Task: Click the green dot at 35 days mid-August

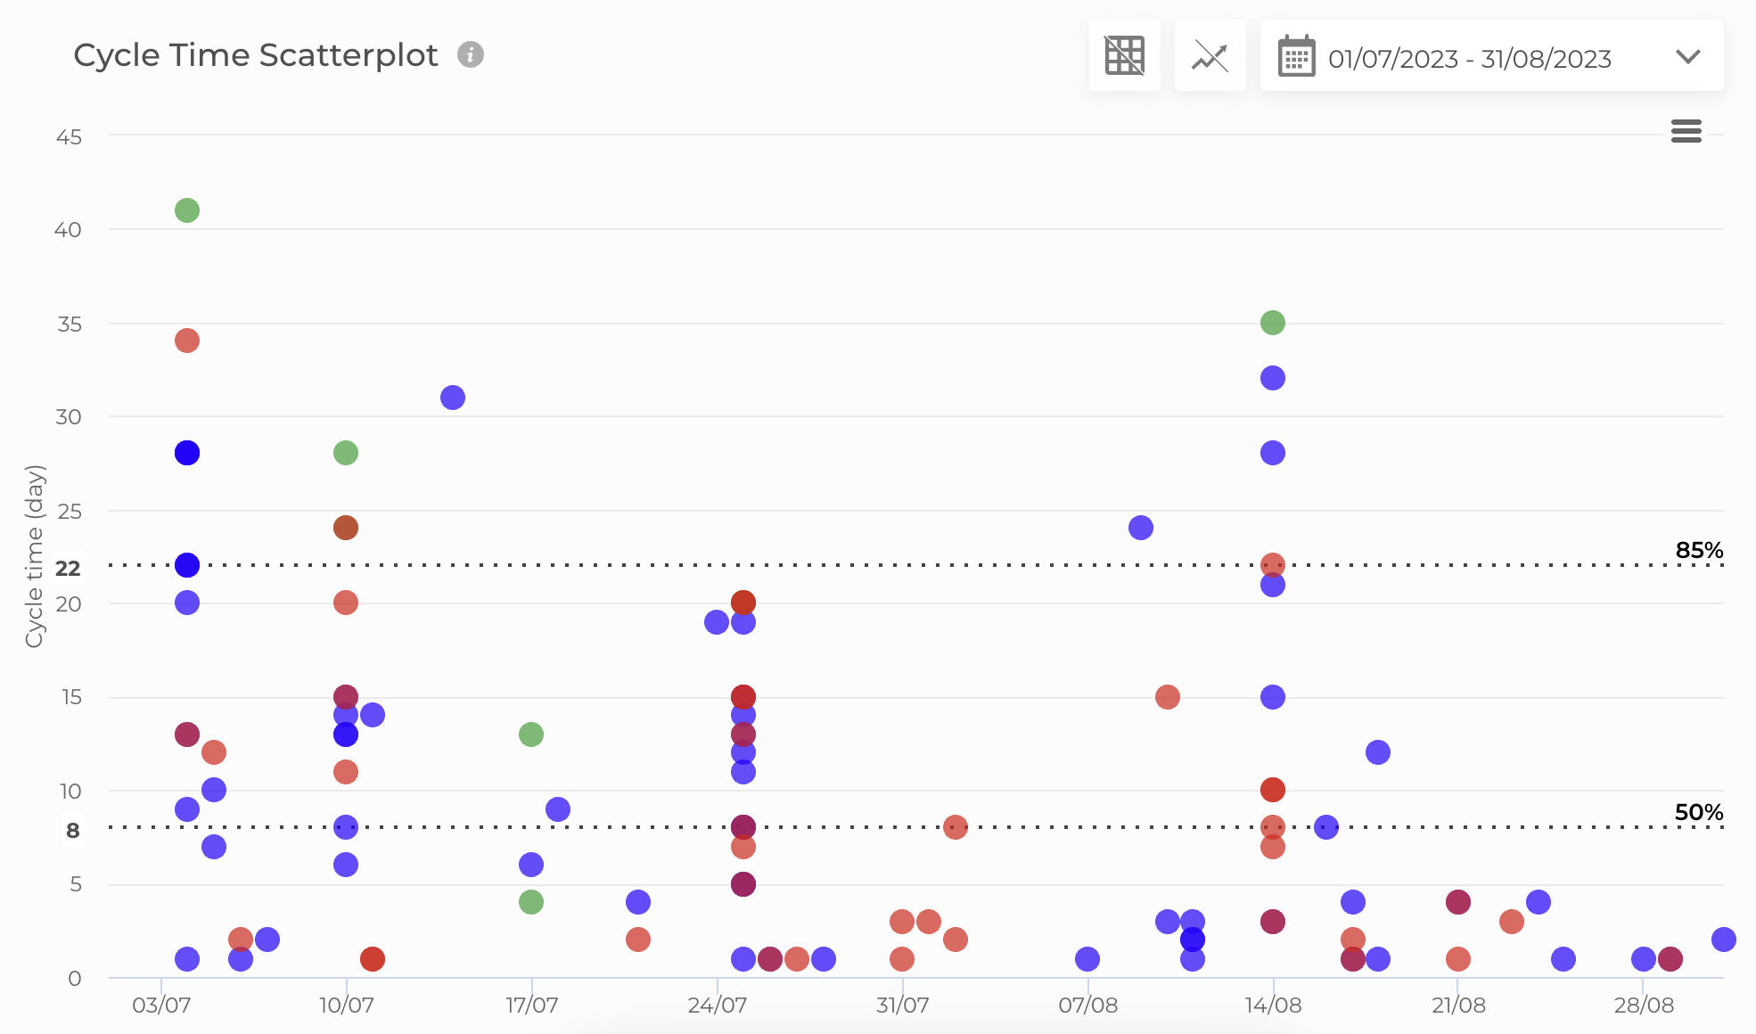Action: [x=1271, y=321]
